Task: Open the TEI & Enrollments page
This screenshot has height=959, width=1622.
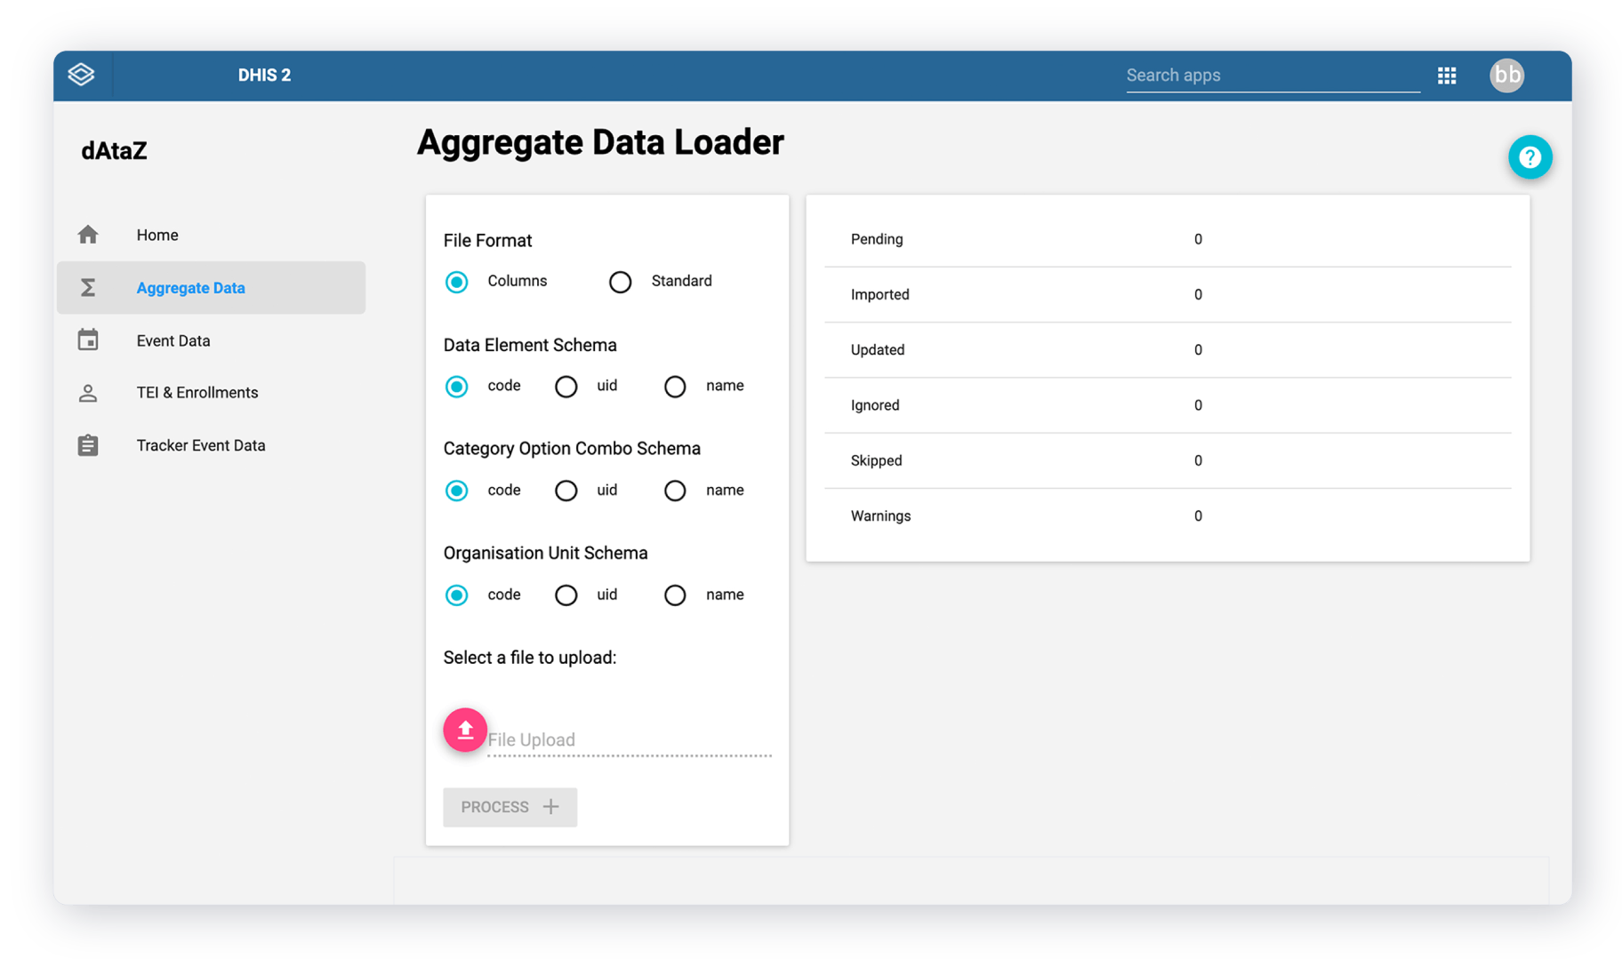Action: 197,392
